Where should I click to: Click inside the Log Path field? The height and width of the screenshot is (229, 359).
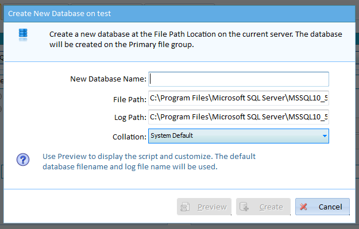point(238,117)
